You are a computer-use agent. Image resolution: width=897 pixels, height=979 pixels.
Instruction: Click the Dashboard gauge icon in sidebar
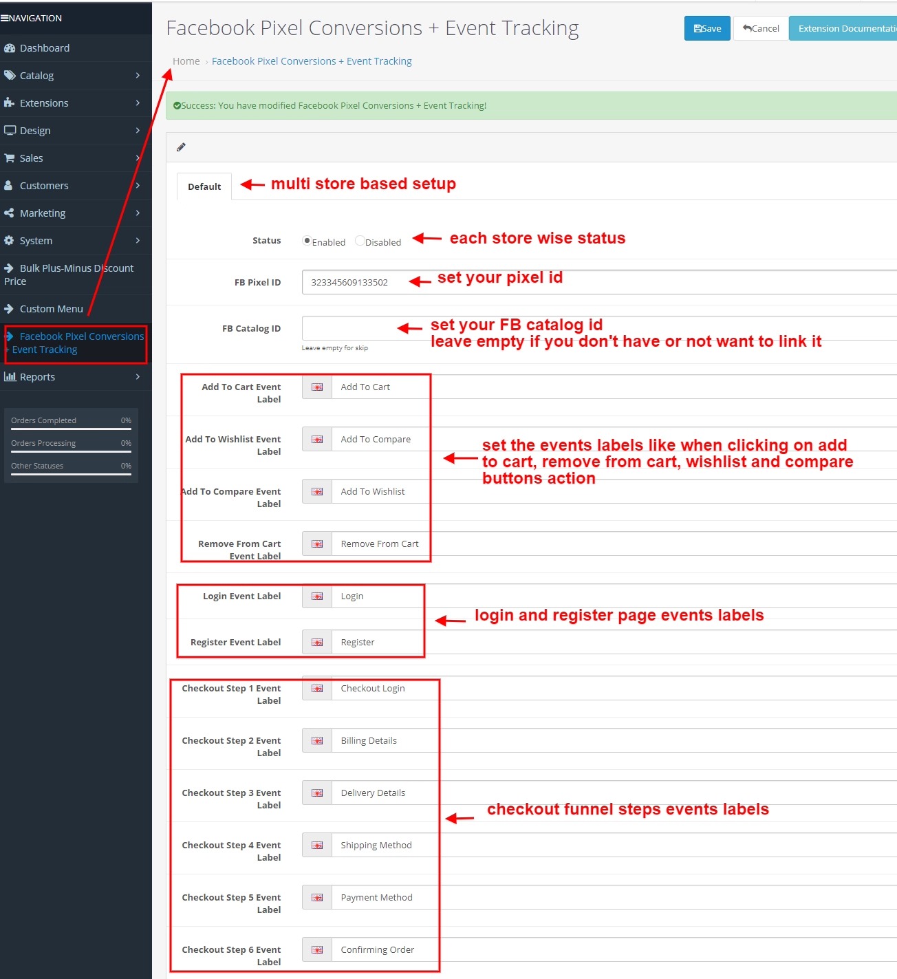tap(10, 48)
